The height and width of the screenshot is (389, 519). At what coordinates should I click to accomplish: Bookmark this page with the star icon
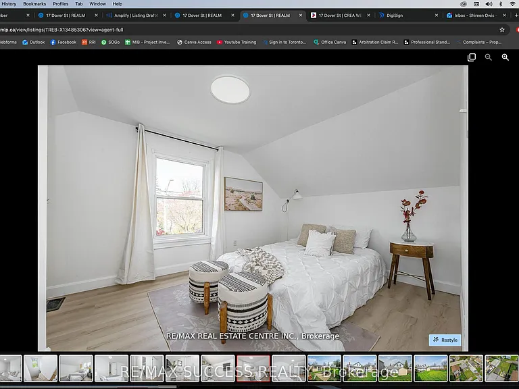pyautogui.click(x=502, y=30)
